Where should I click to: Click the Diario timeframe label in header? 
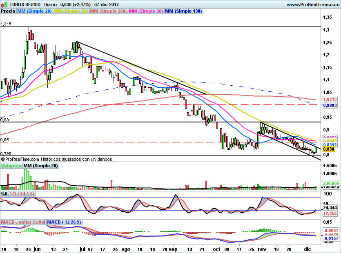coord(50,4)
